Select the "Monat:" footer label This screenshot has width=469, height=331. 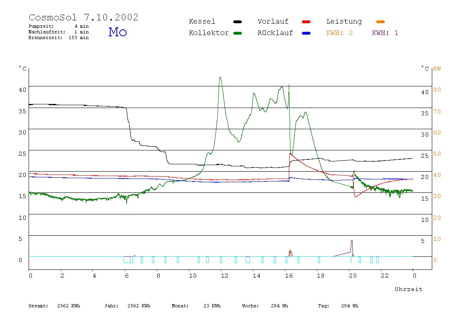[180, 306]
